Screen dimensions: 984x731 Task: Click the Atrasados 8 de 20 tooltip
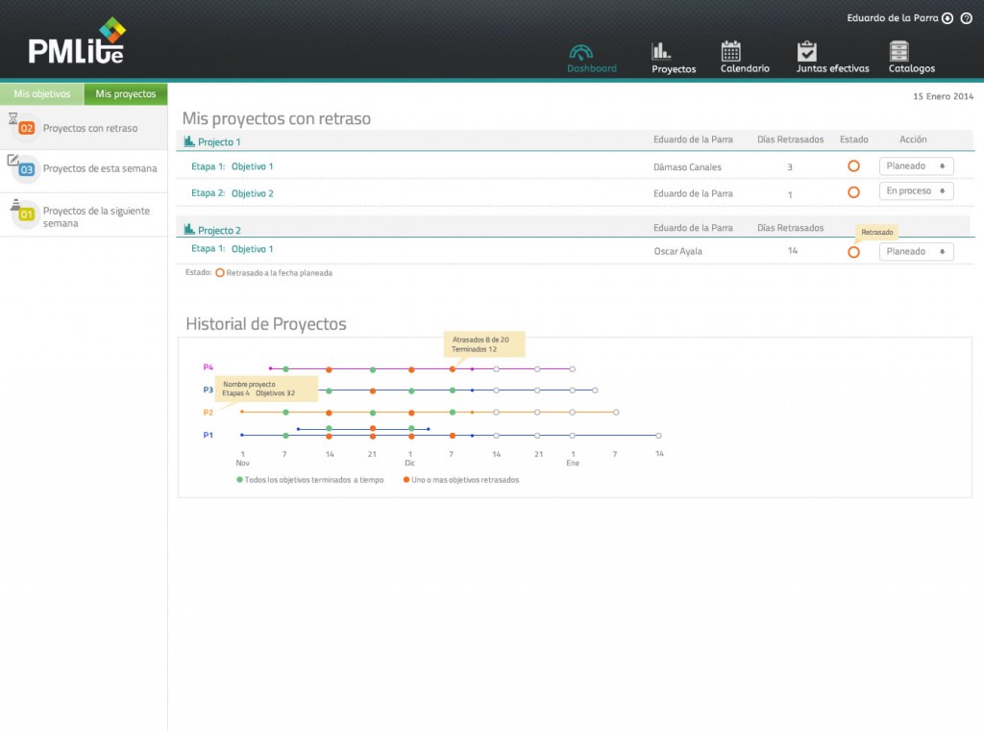point(484,344)
